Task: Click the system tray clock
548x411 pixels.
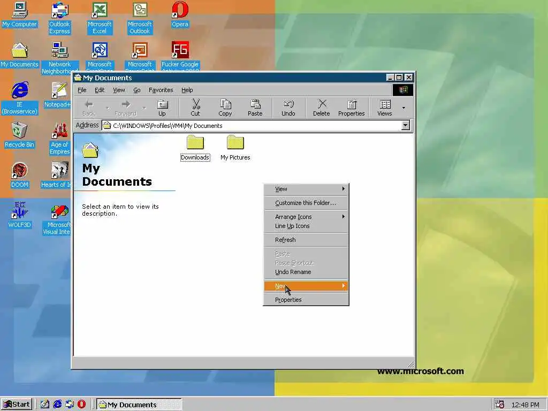Action: coord(525,405)
